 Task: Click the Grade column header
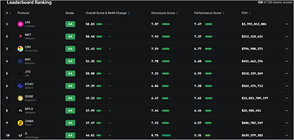click(x=70, y=13)
